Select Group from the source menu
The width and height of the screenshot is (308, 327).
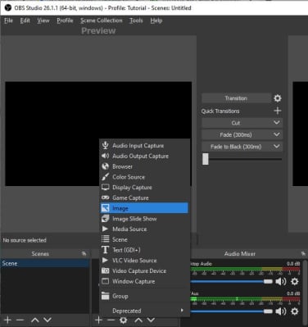pyautogui.click(x=144, y=296)
